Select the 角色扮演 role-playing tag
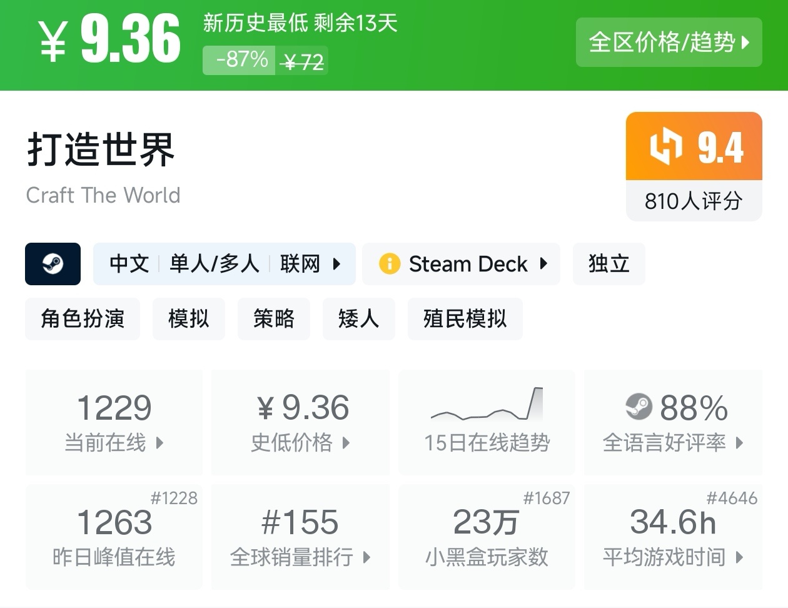 pos(83,319)
